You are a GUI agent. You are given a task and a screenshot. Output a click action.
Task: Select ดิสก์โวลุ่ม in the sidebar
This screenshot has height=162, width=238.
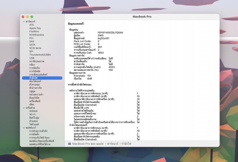tap(34, 118)
